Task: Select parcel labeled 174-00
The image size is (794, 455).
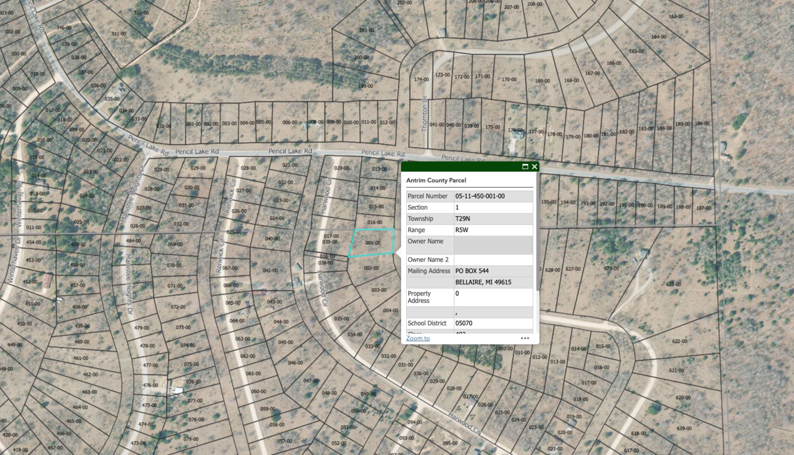Action: (x=421, y=79)
